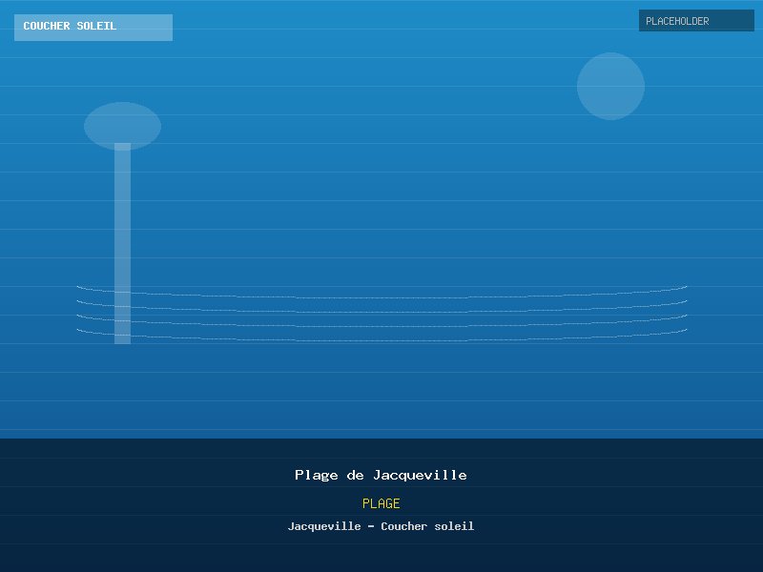The height and width of the screenshot is (572, 763).
Task: Click the PLACEHOLDER box
Action: coord(696,21)
